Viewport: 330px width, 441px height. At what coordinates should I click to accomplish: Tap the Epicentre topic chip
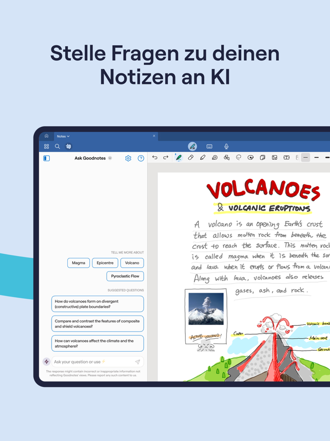105,263
